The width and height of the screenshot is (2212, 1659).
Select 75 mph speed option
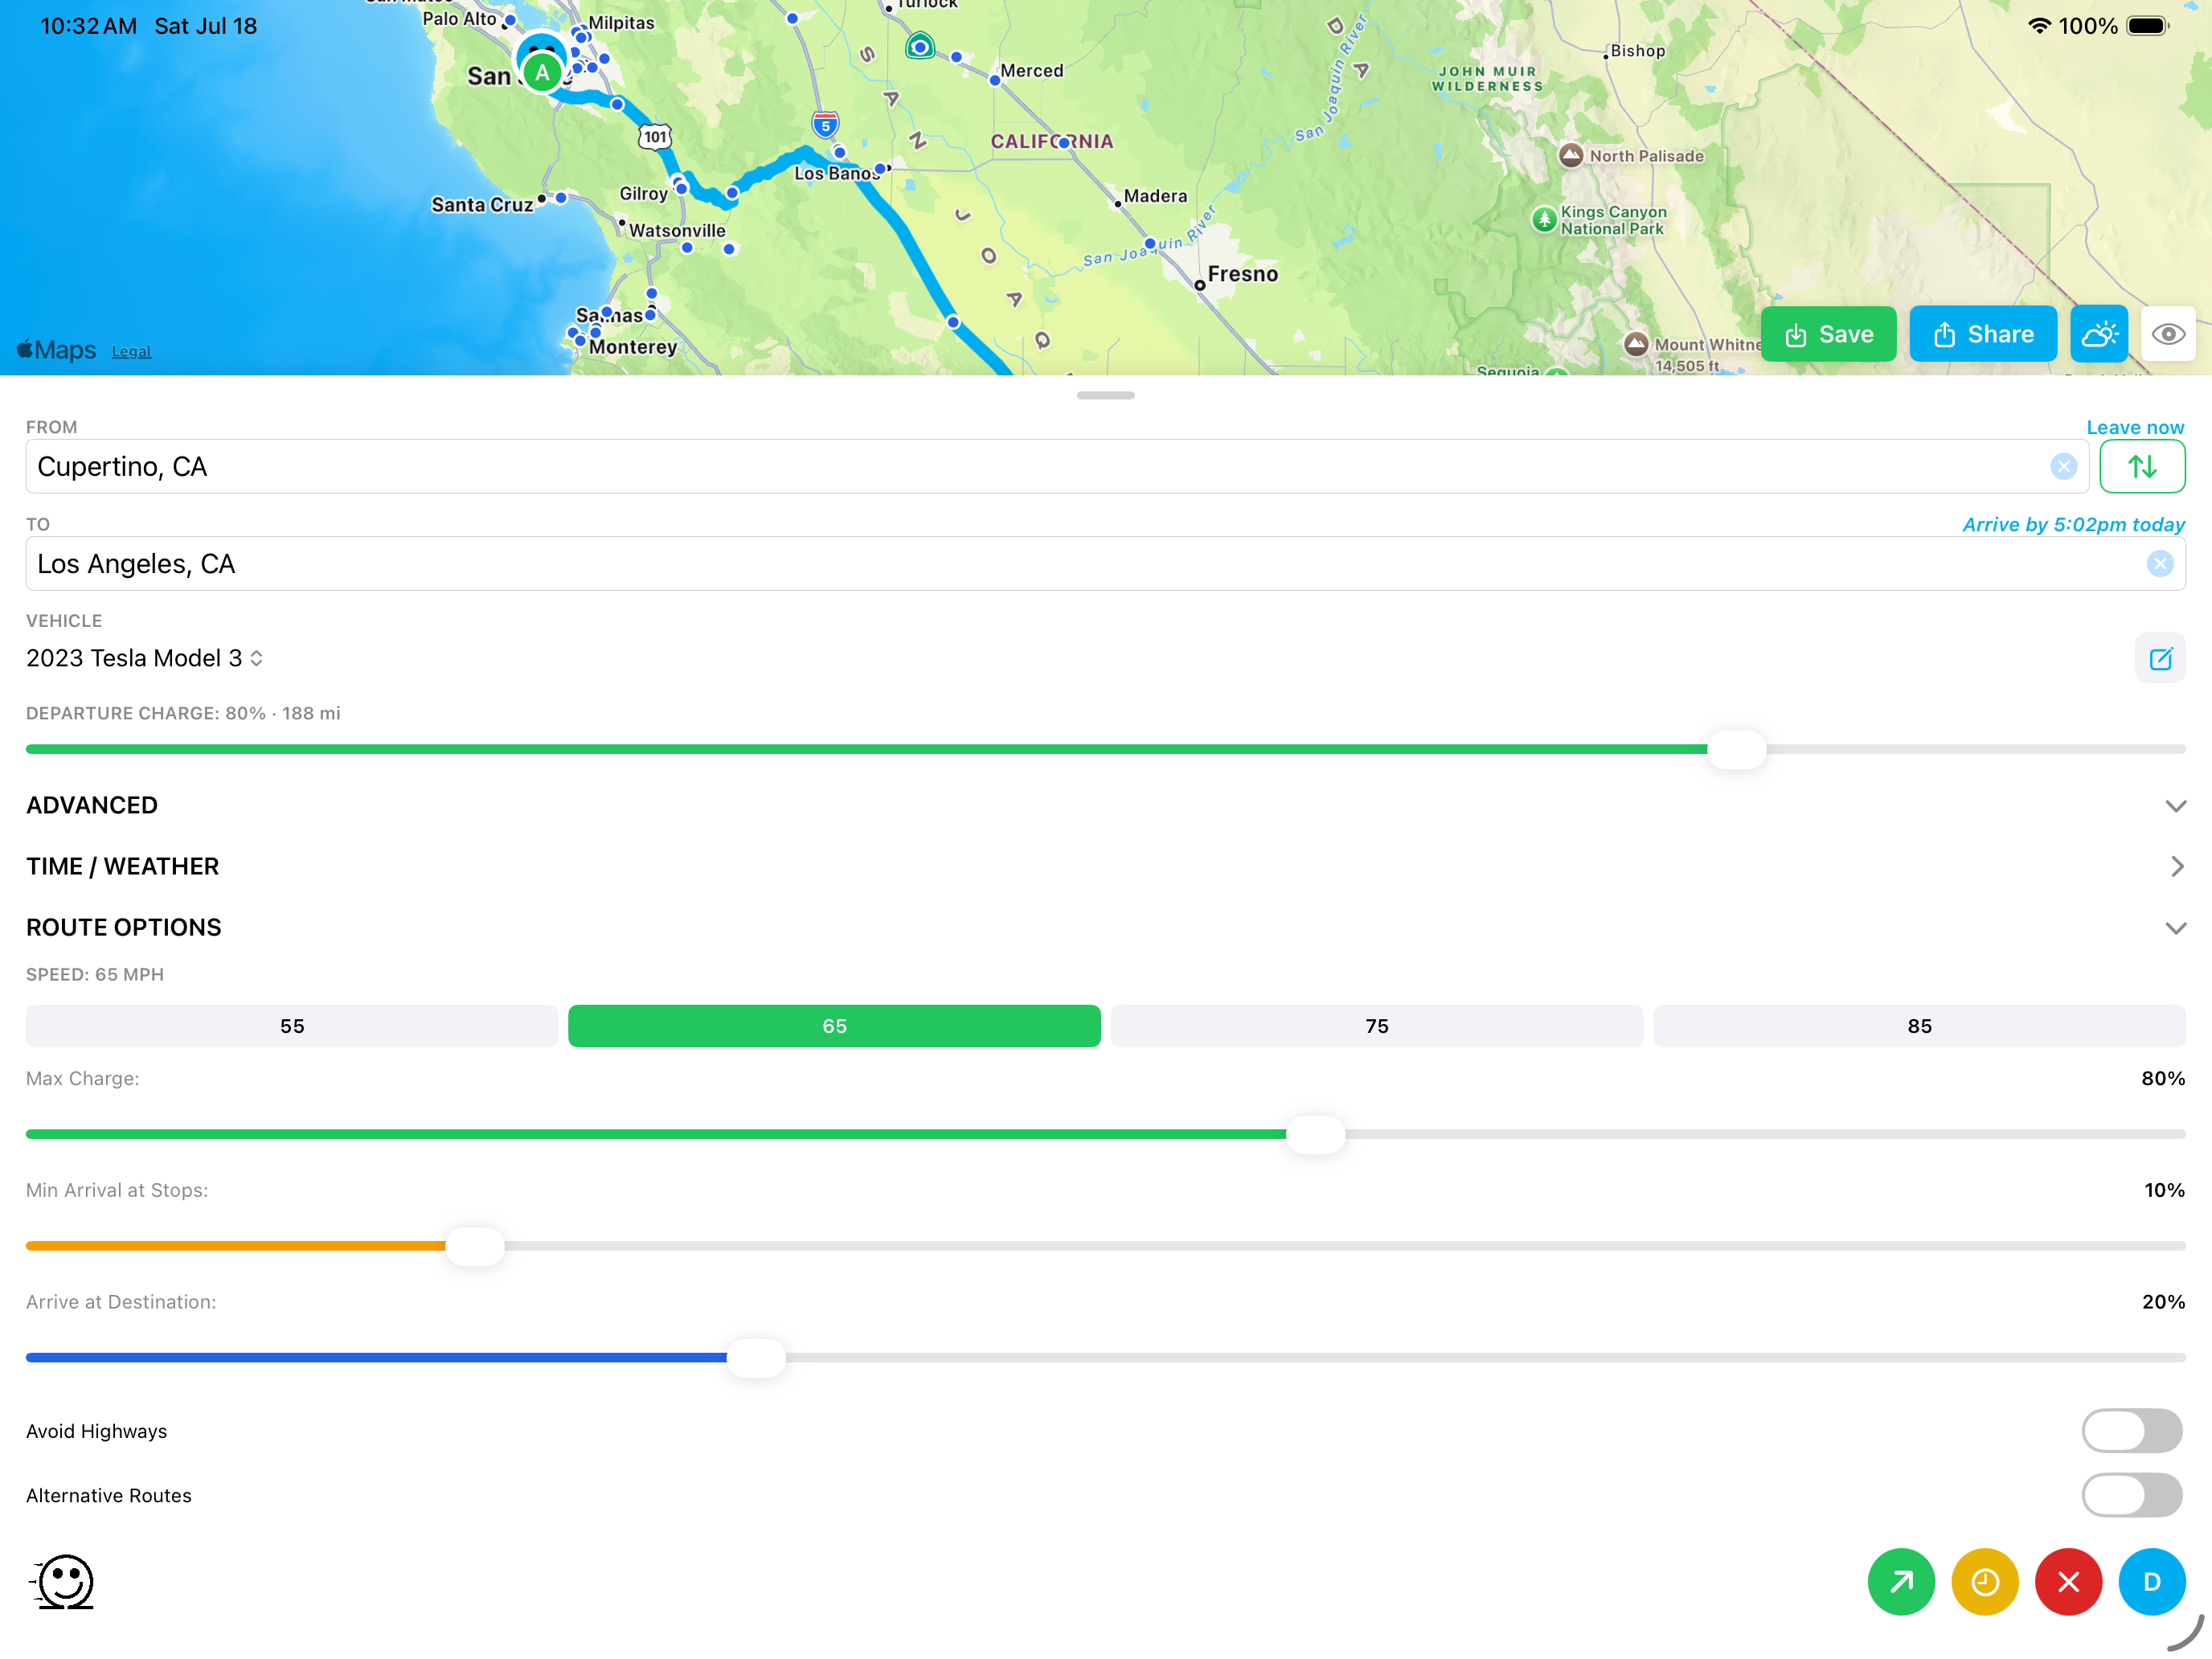click(1377, 1026)
